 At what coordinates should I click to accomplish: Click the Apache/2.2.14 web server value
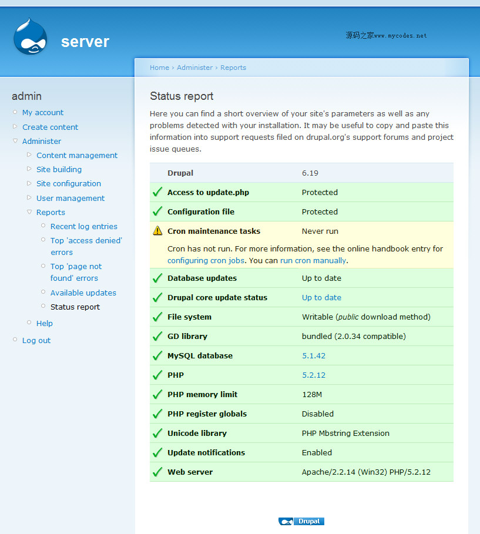pos(366,472)
